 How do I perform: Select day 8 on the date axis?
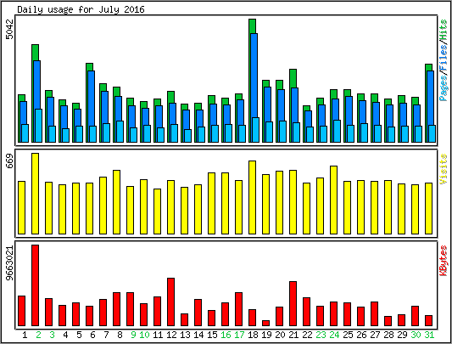click(x=120, y=335)
